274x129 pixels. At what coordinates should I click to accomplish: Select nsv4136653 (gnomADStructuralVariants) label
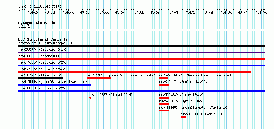[193, 107]
